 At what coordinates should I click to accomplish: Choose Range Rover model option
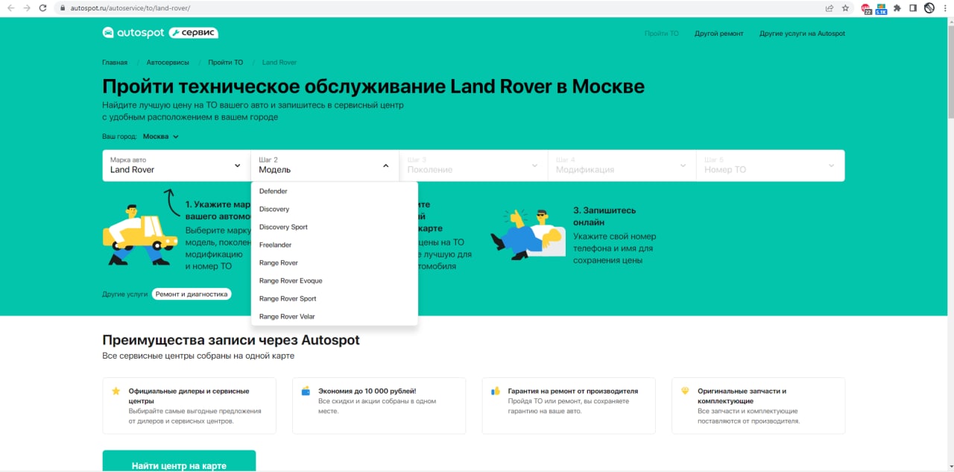pos(335,262)
